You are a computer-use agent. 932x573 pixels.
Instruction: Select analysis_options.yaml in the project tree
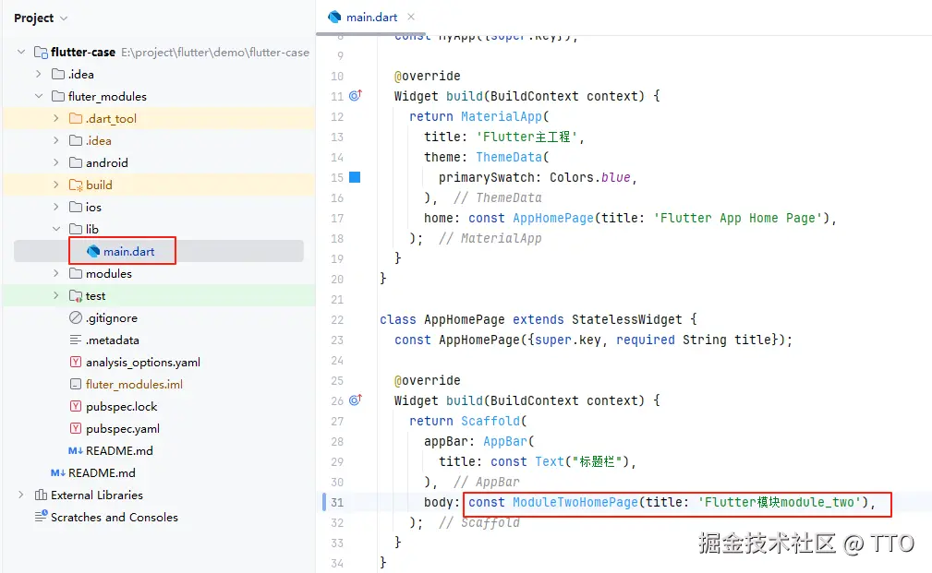click(142, 362)
